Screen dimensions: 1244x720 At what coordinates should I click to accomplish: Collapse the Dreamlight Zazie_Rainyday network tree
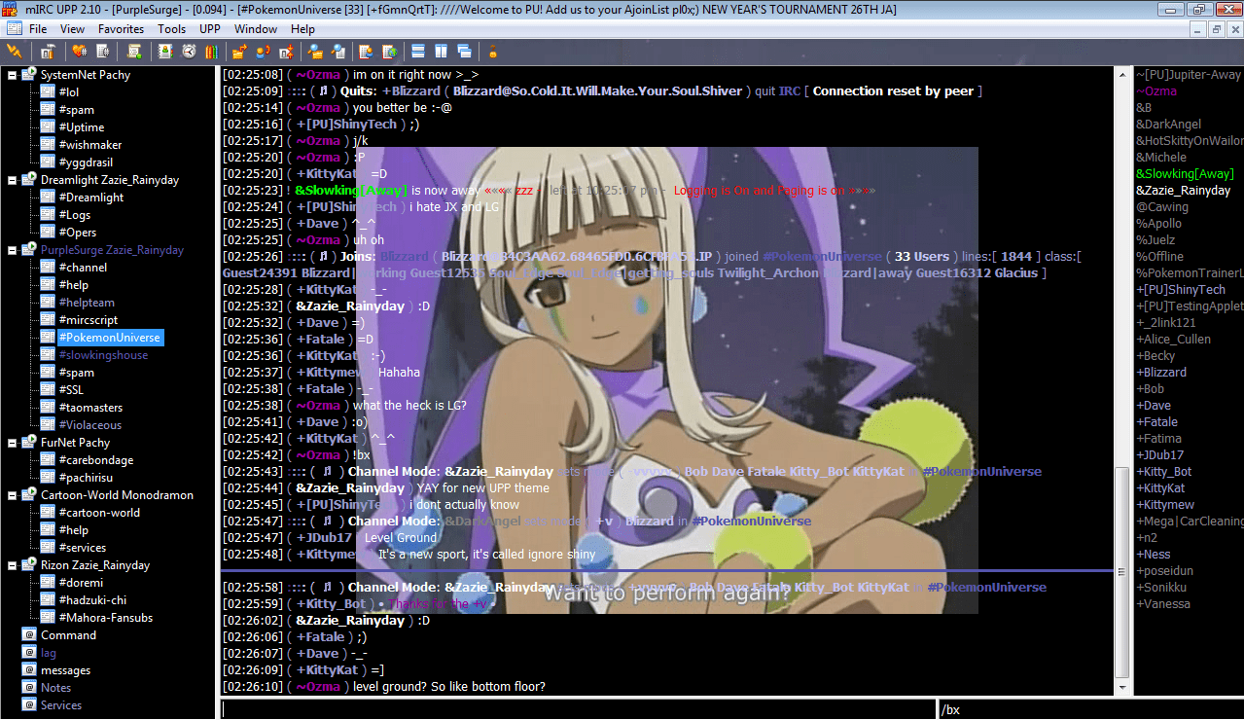12,180
